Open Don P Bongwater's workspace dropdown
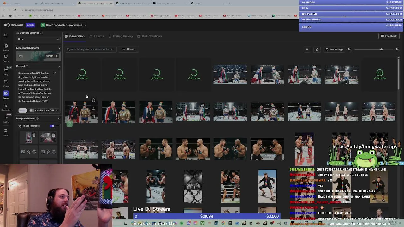404x227 pixels. point(63,25)
